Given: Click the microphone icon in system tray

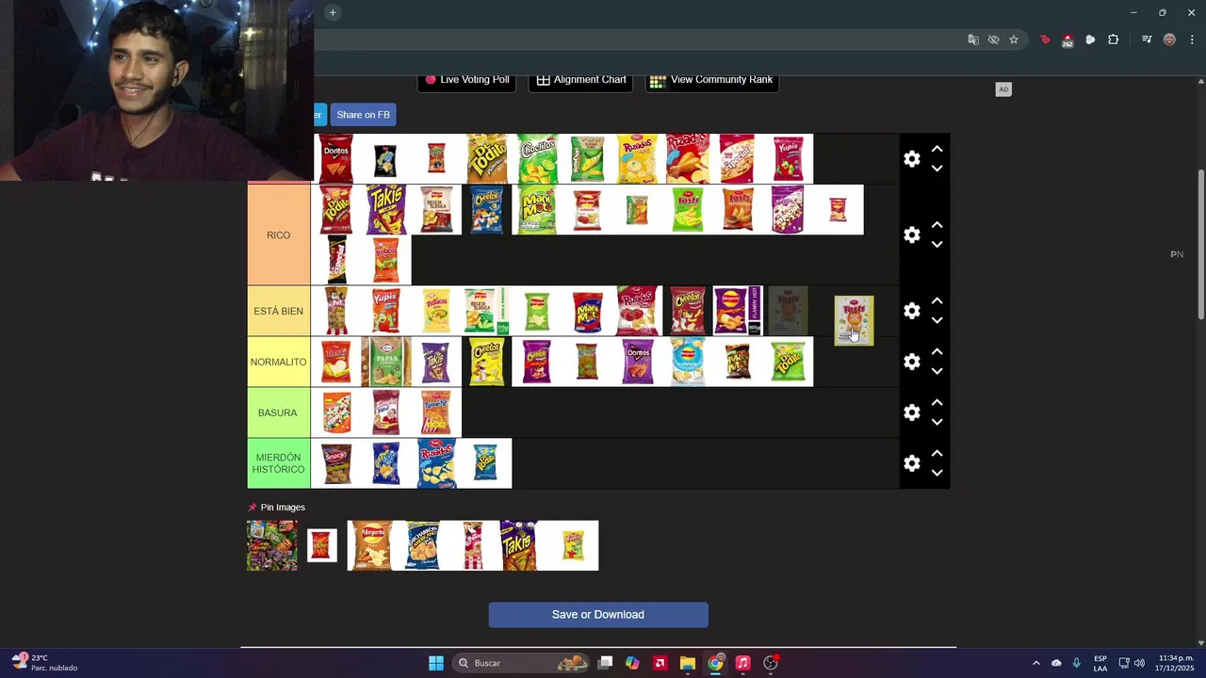Looking at the screenshot, I should [1076, 663].
